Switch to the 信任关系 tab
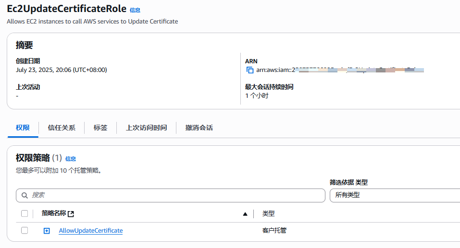 (62, 128)
